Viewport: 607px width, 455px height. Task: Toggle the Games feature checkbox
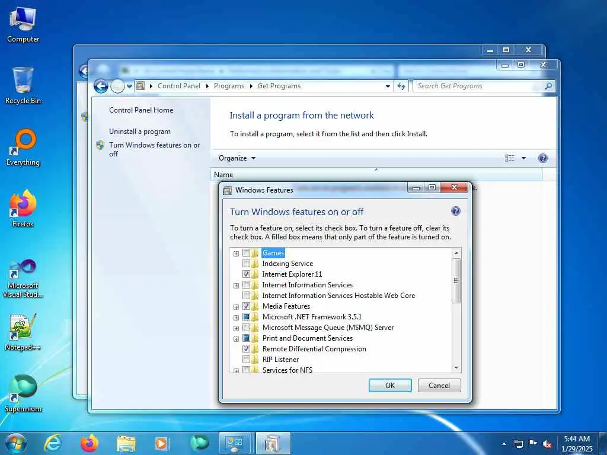[246, 253]
